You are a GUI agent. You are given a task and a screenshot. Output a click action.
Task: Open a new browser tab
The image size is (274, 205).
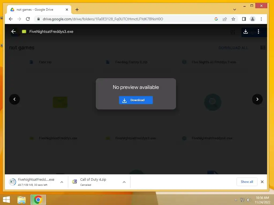click(77, 10)
